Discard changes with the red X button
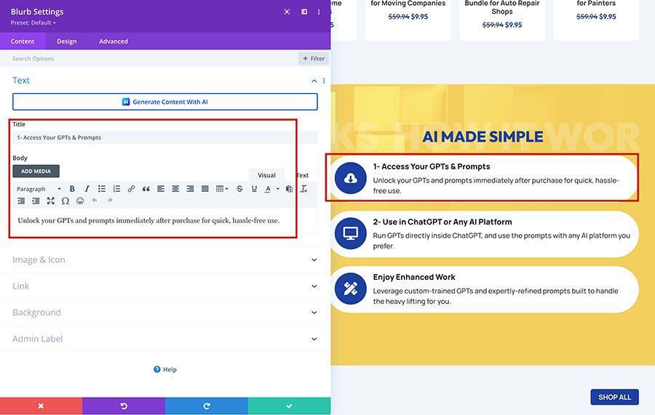The height and width of the screenshot is (415, 655). coord(41,406)
